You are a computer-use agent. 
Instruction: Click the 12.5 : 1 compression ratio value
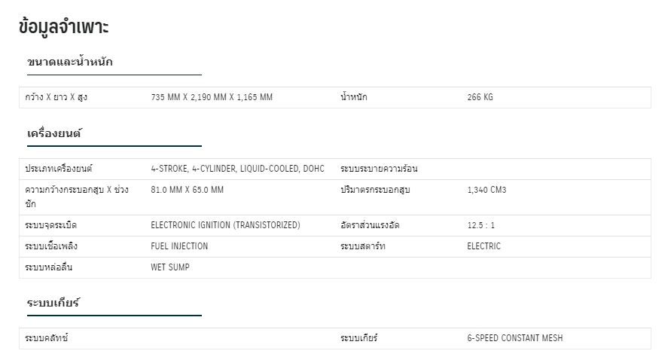(x=481, y=225)
